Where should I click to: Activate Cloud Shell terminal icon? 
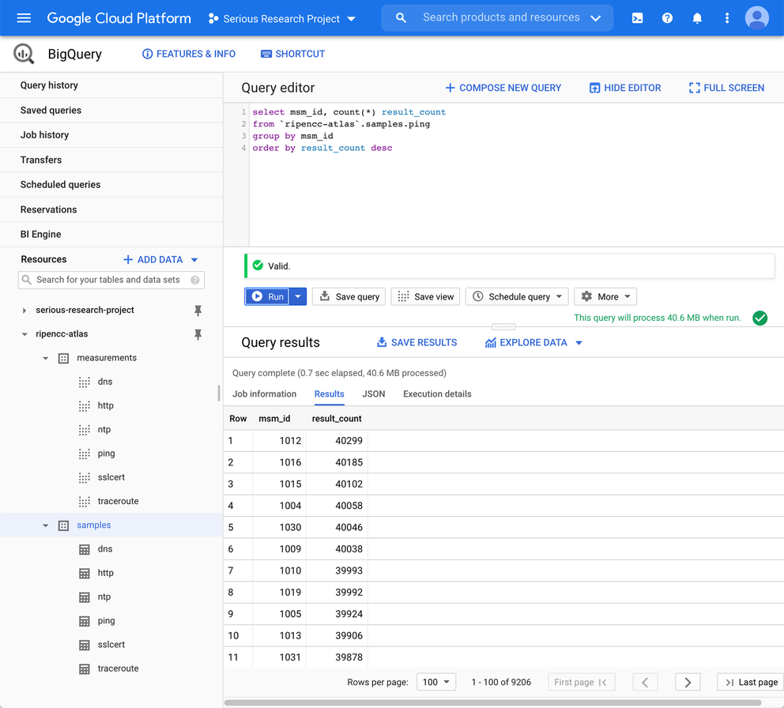(x=637, y=18)
